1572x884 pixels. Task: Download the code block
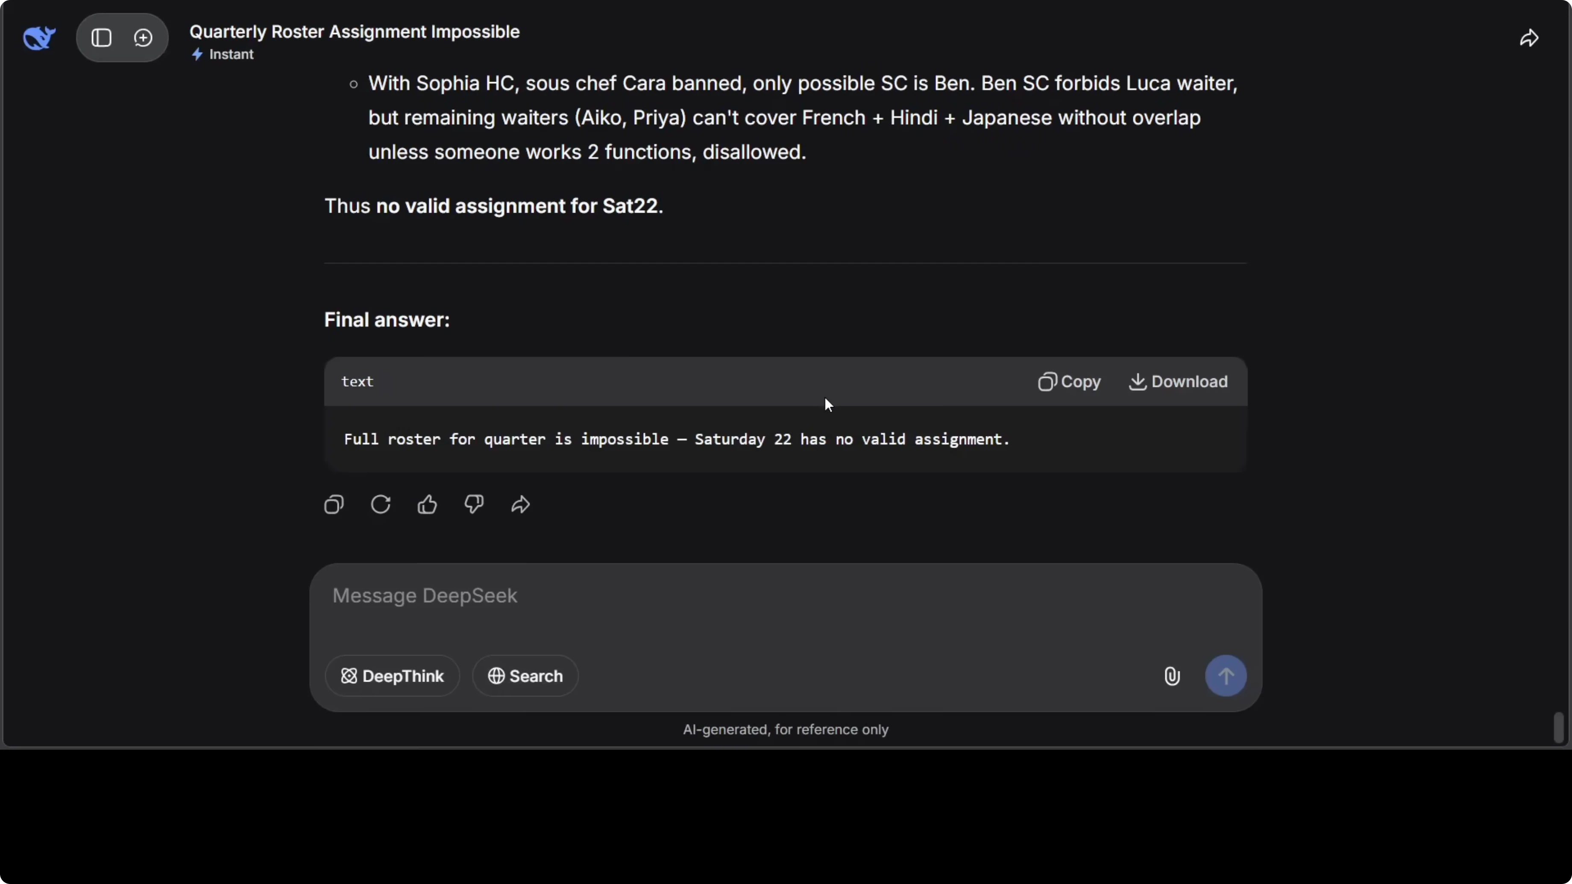tap(1178, 382)
